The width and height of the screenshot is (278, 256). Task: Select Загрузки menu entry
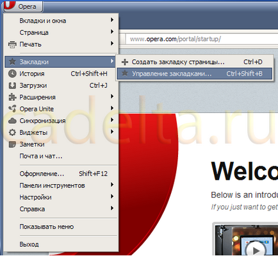point(61,85)
